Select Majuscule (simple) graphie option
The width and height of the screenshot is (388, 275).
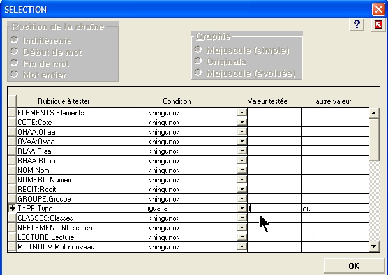pyautogui.click(x=198, y=50)
